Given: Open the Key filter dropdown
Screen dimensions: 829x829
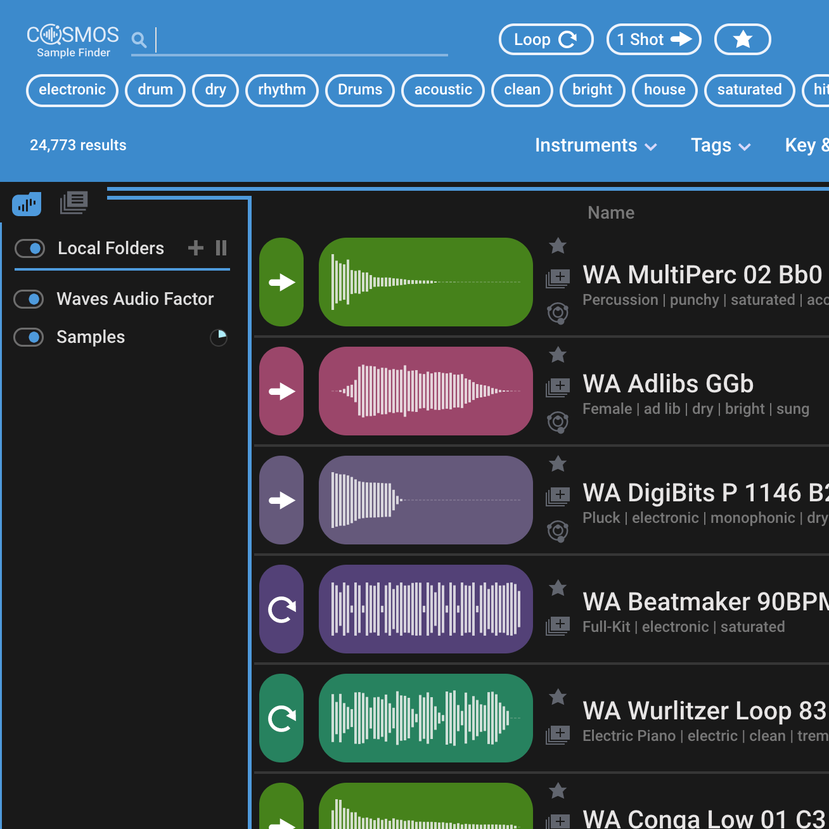Looking at the screenshot, I should click(807, 146).
